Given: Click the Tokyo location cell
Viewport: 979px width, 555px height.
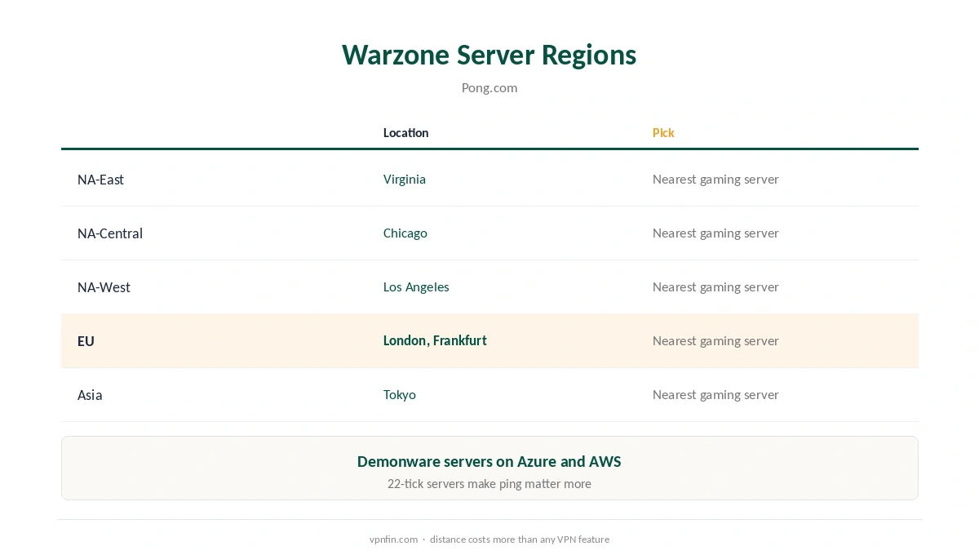Looking at the screenshot, I should 400,394.
